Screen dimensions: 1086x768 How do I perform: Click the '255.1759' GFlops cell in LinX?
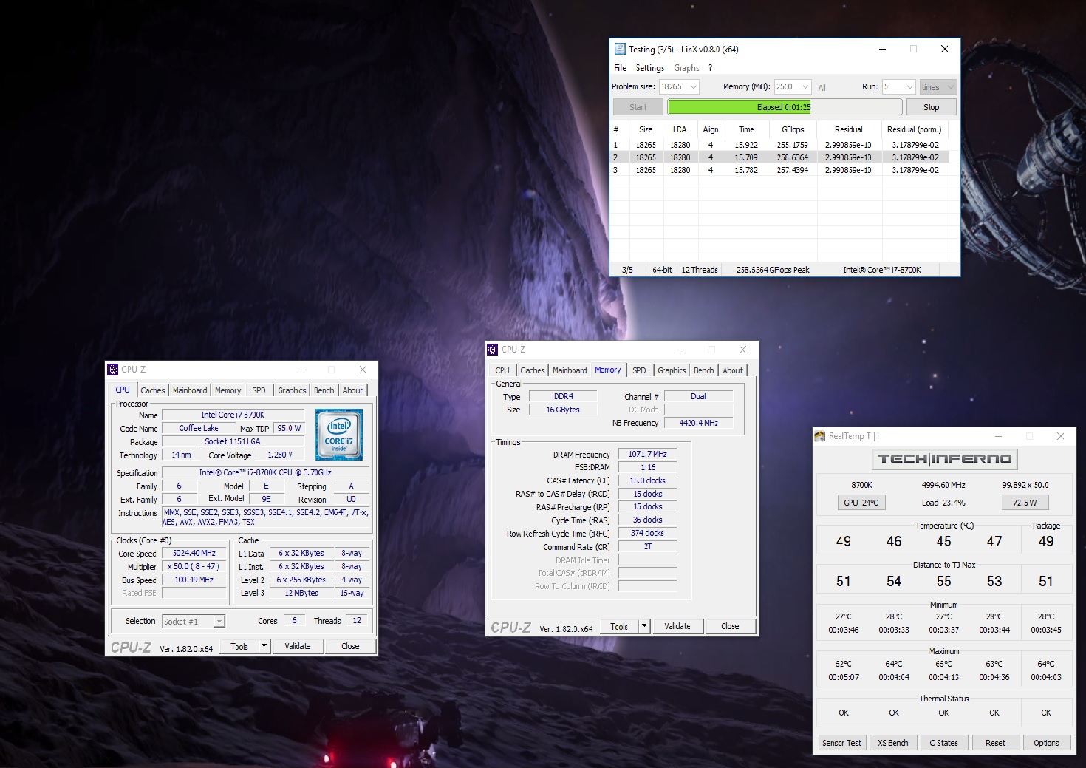793,145
